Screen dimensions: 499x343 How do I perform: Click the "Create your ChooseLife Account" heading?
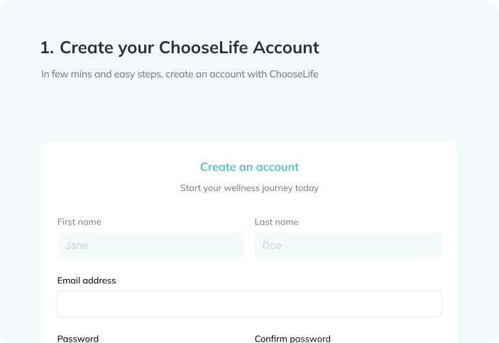coord(180,48)
